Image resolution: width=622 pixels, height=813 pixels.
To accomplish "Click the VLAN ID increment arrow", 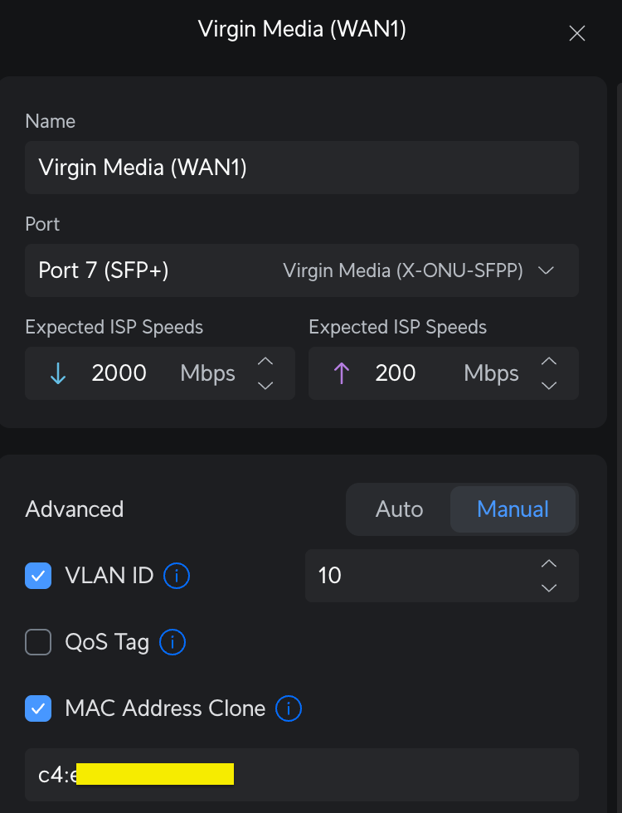I will [x=549, y=563].
